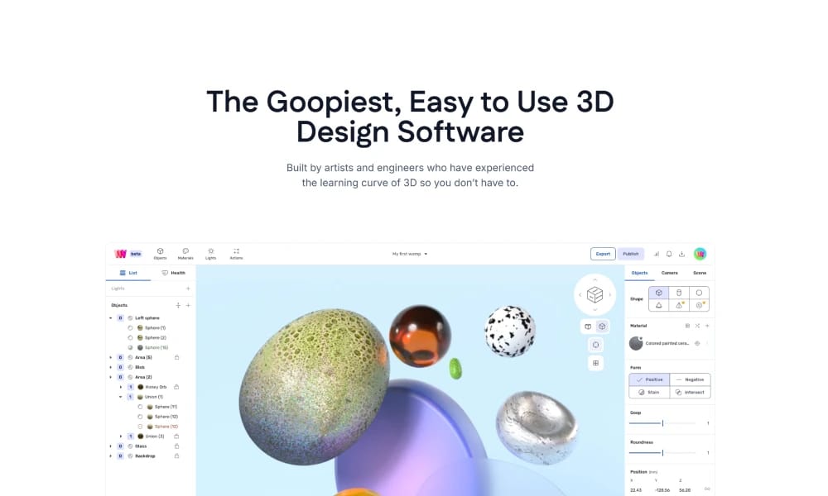Viewport: 828px width, 496px height.
Task: Toggle the grid icon in viewport
Action: click(x=595, y=363)
